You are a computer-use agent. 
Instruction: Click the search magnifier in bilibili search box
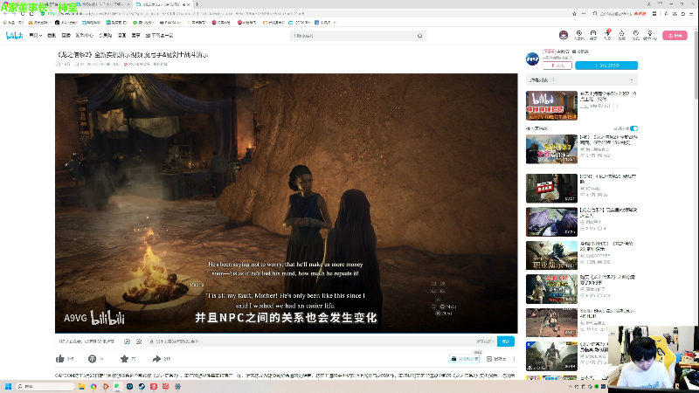click(419, 36)
